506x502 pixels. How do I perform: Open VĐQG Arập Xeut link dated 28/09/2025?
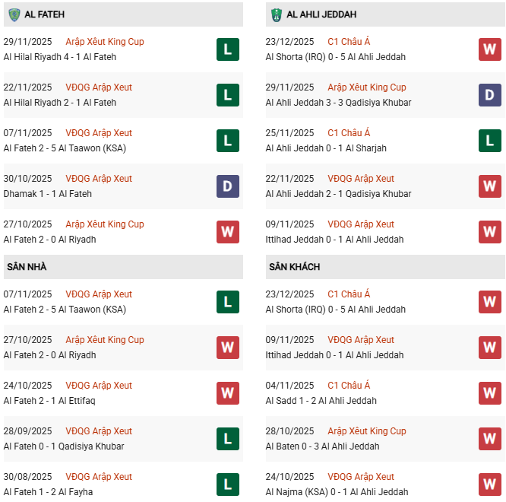99,431
